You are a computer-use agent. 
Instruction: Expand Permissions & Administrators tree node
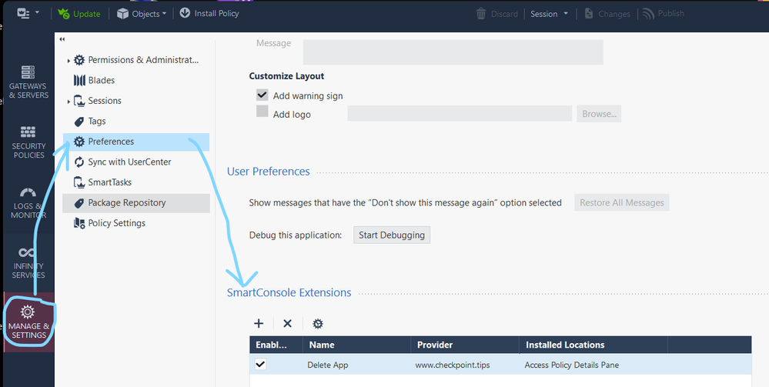[x=68, y=60]
